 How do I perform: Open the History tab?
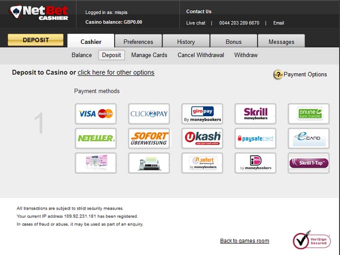(x=185, y=42)
